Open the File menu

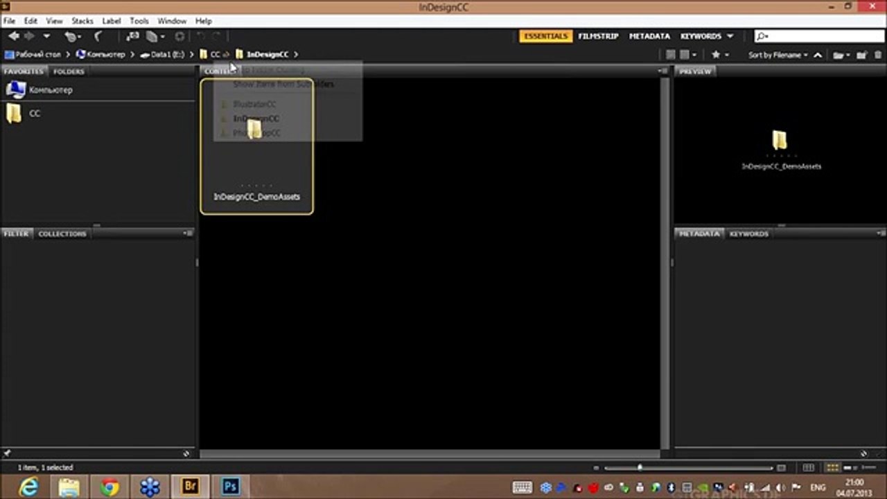[9, 21]
